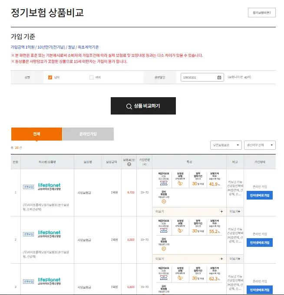Click the 사망보험금 coverage name in row 2
Image resolution: width=284 pixels, height=295 pixels.
(x=84, y=240)
